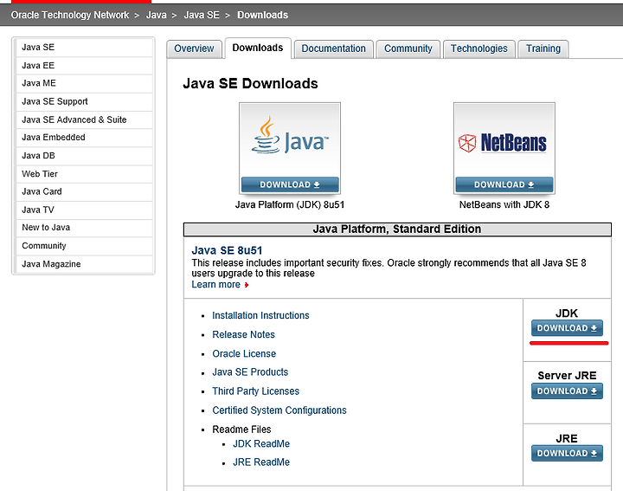Select the Downloads tab
This screenshot has width=623, height=491.
(x=258, y=48)
